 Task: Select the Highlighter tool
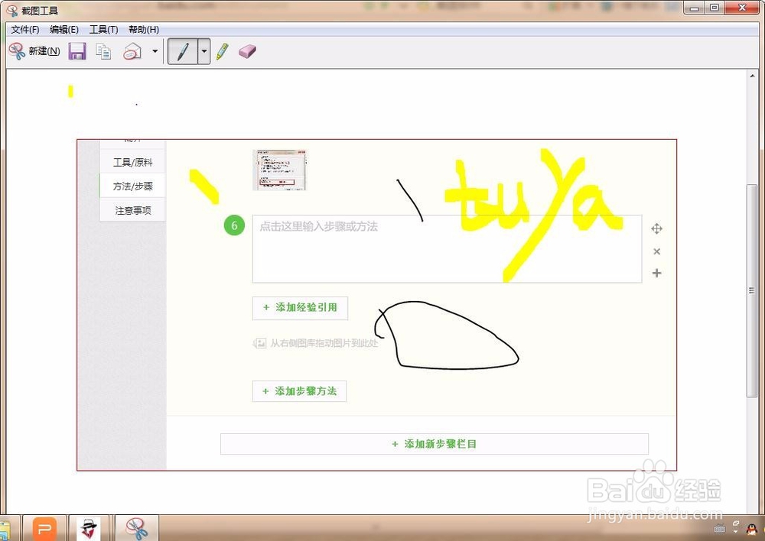222,51
